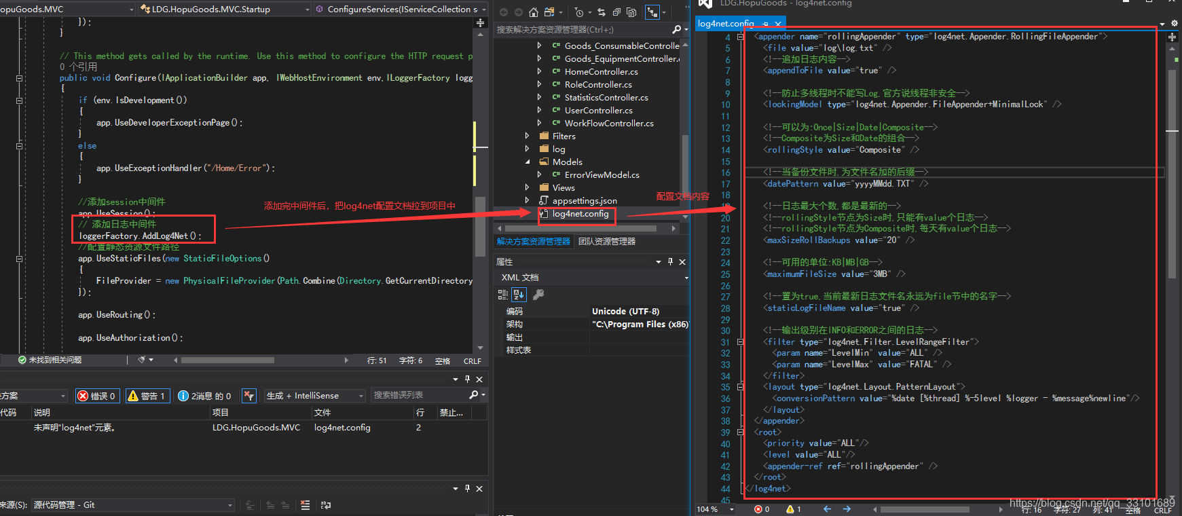Click log4net editor vertical scrollbar thumb
Screen dimensions: 1182x516
click(1172, 173)
